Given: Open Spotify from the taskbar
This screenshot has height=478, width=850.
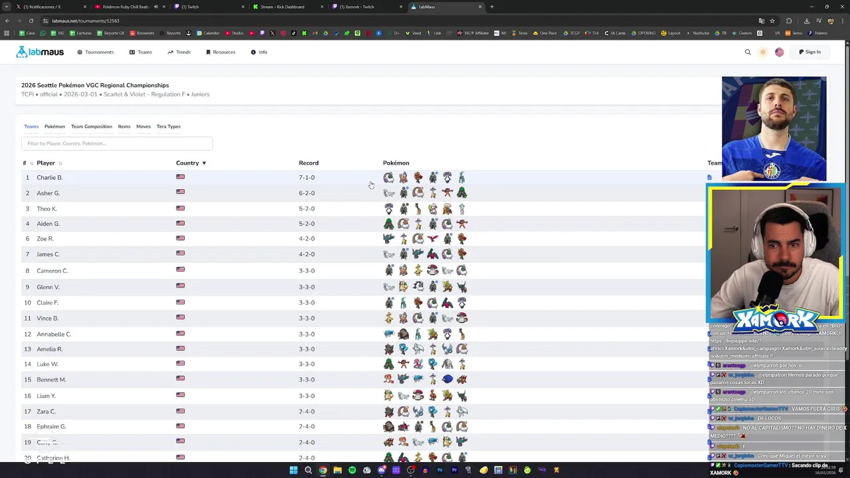Looking at the screenshot, I should pos(352,470).
